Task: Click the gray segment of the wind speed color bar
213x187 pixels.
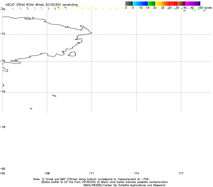Action: point(129,3)
